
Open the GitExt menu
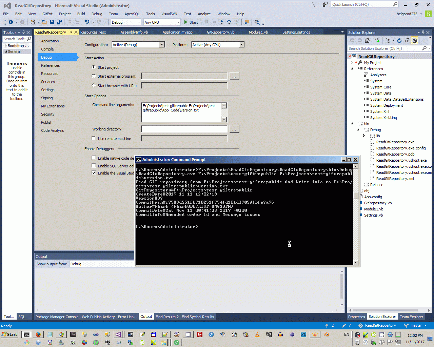(47, 14)
